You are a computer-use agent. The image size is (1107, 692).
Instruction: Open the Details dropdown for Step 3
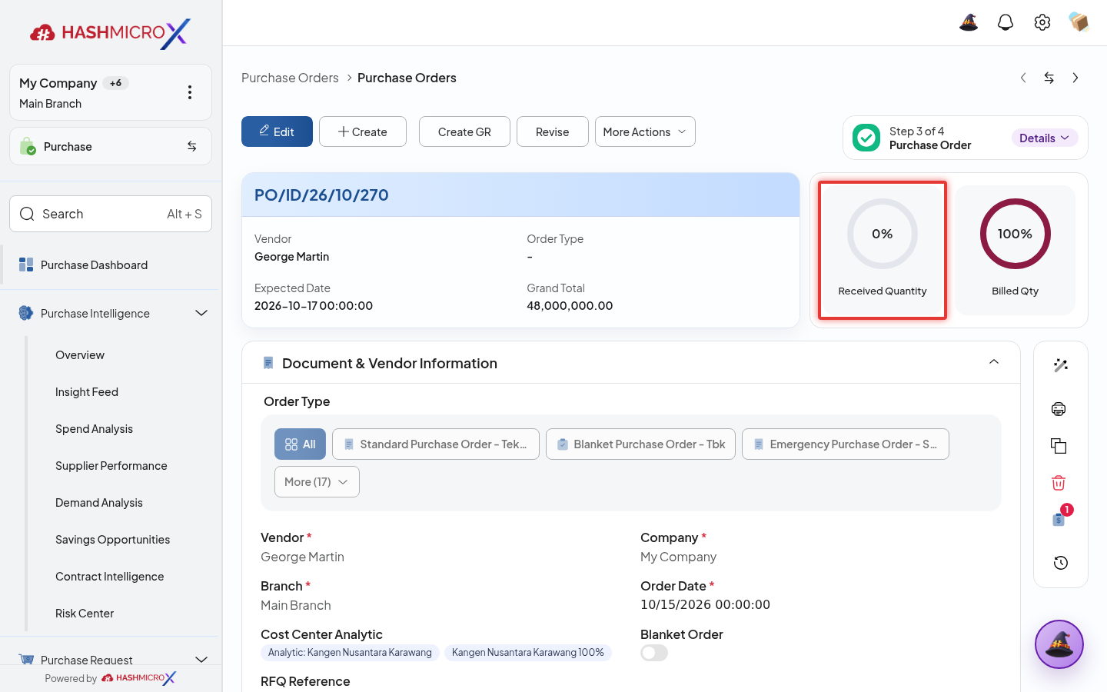point(1044,138)
